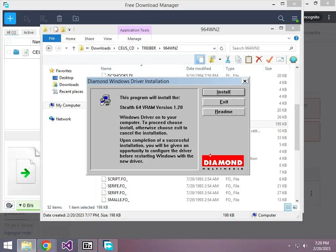Open the File ribbon tab
Screen dimensions: 336x252
click(x=52, y=38)
